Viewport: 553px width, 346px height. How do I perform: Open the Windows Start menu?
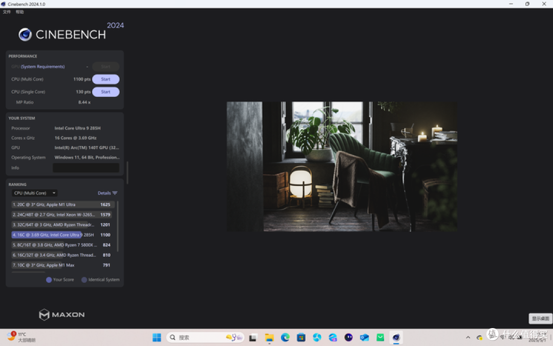coord(157,337)
